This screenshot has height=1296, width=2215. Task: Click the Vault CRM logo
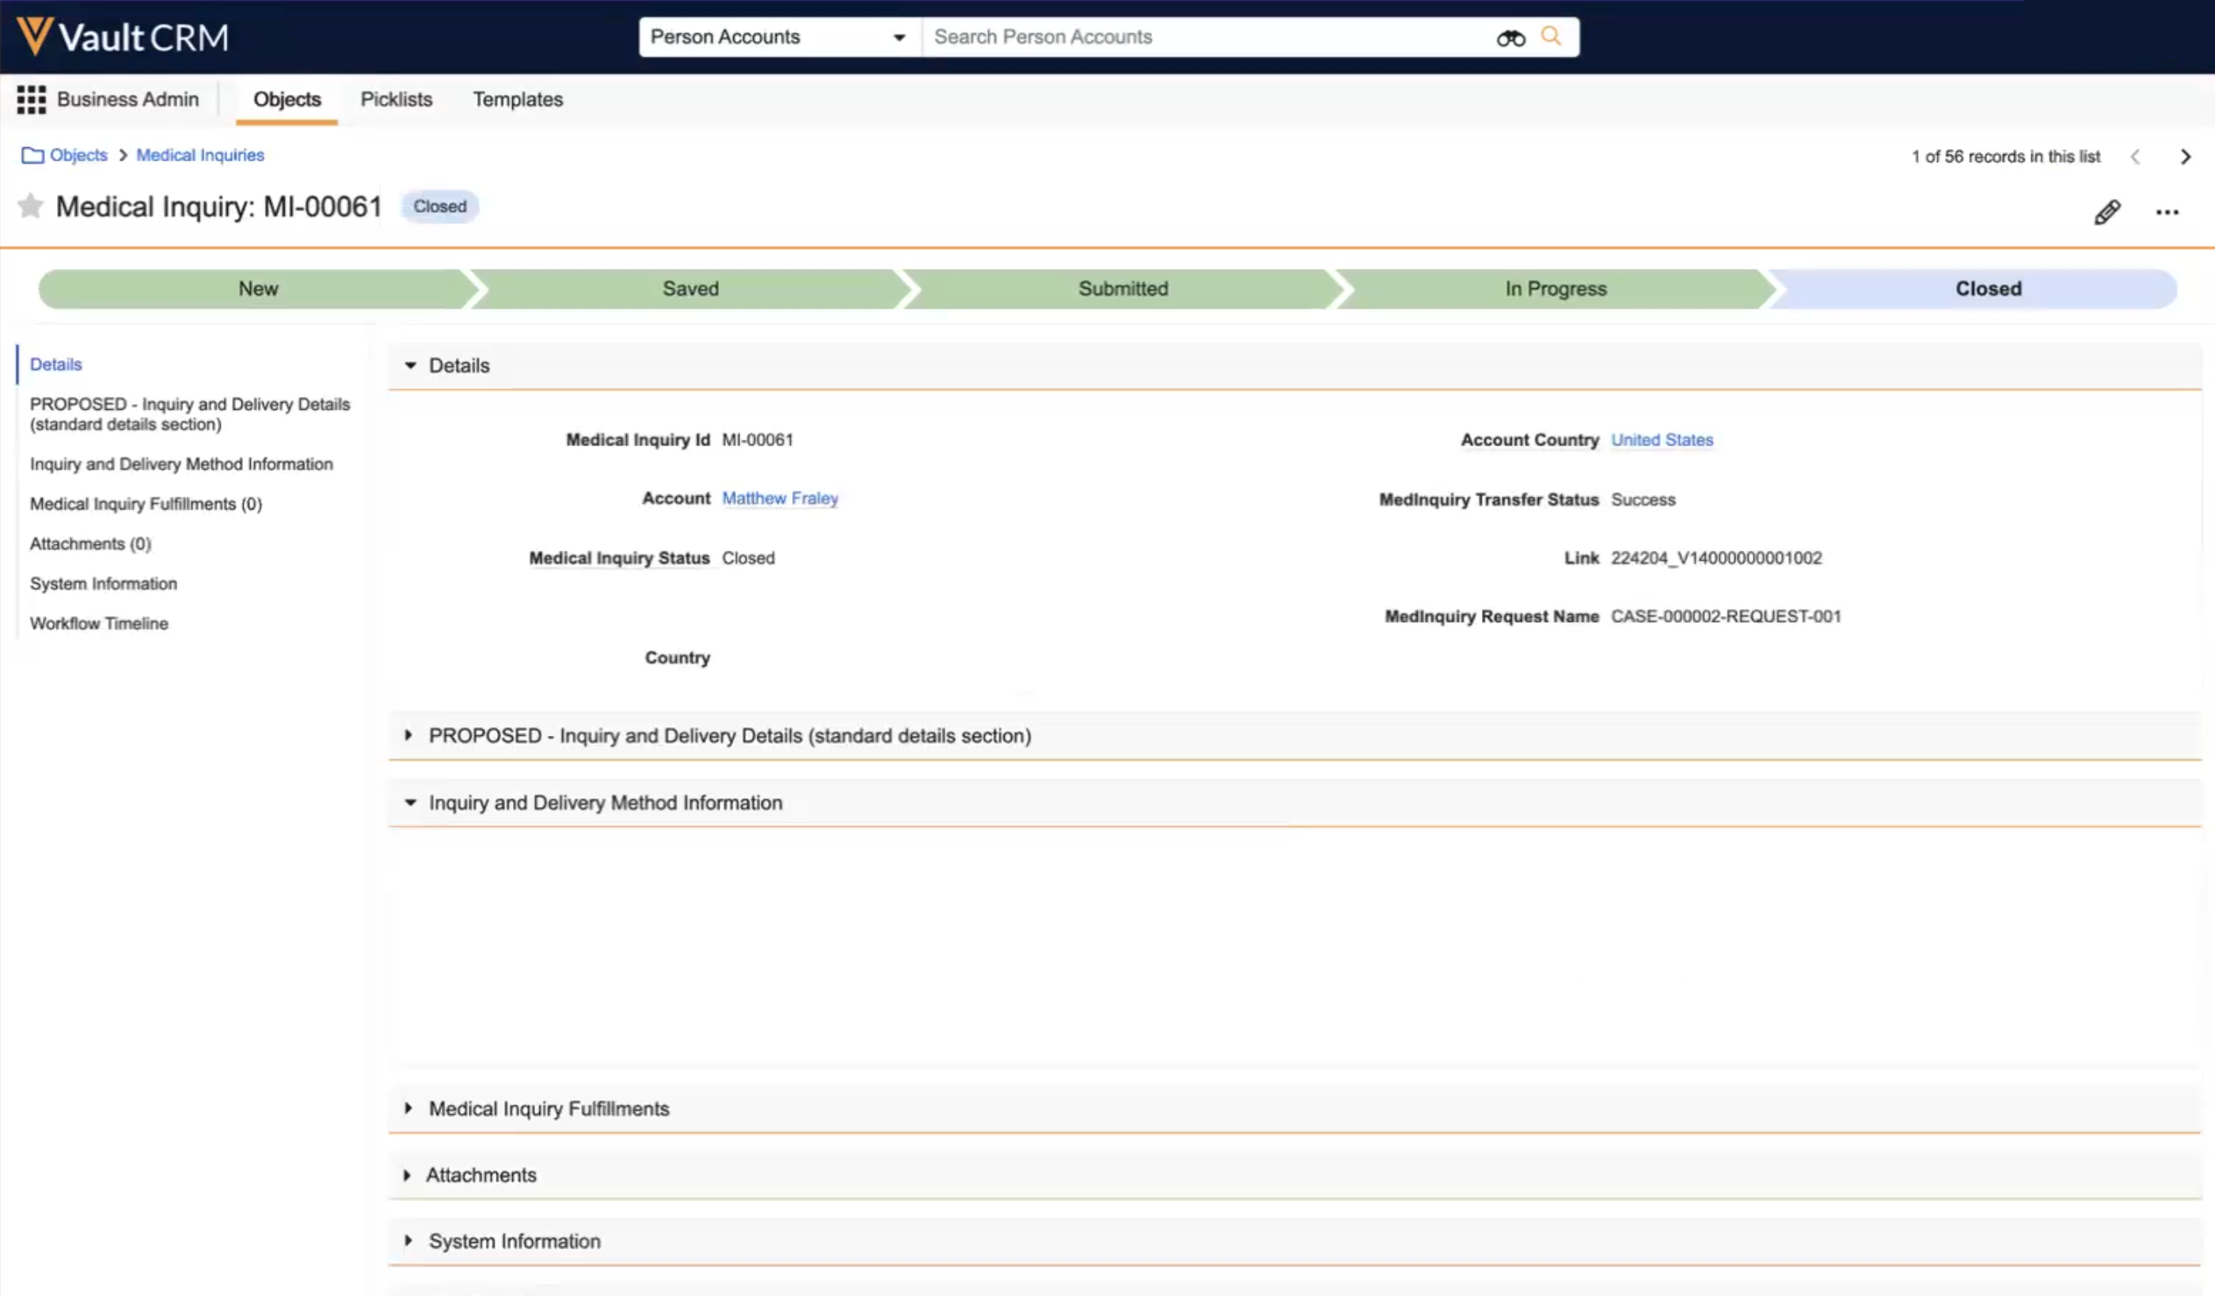[123, 37]
